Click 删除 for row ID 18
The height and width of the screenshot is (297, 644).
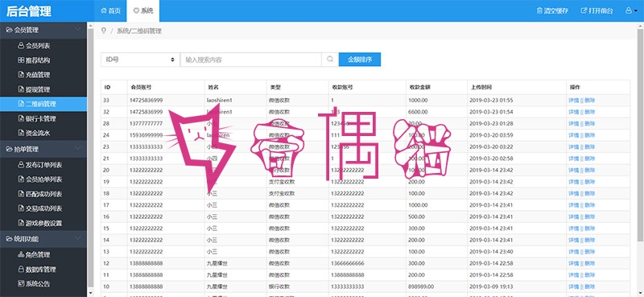(x=590, y=193)
